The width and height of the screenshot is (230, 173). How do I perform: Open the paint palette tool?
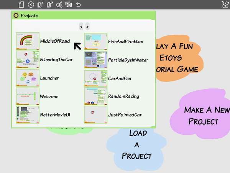point(59,5)
